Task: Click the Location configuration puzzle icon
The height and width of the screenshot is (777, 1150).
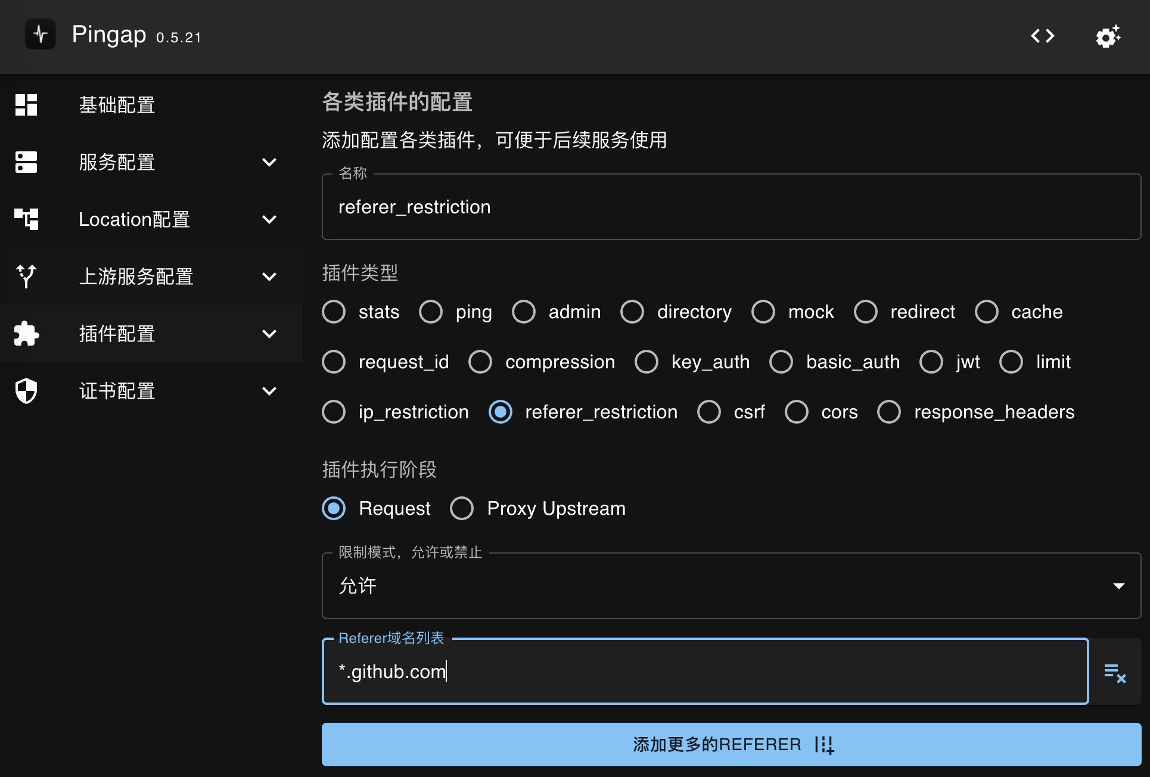Action: (x=25, y=219)
